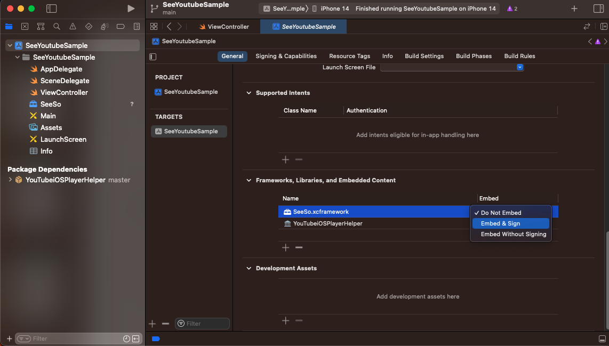Viewport: 609px width, 346px height.
Task: Remove the selected target
Action: pos(165,324)
